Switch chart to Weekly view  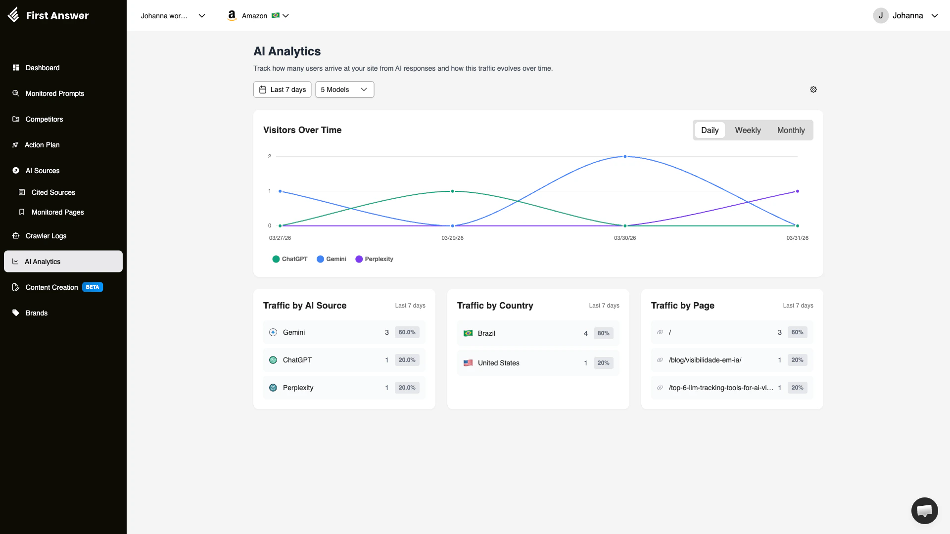click(x=747, y=130)
